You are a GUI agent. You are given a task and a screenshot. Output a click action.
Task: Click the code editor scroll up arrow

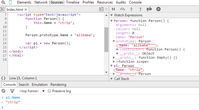click(106, 15)
